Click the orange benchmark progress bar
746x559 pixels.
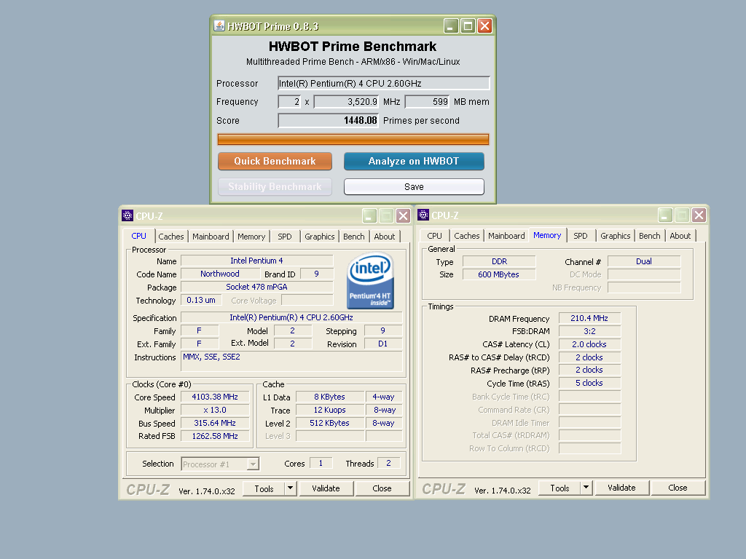click(353, 139)
